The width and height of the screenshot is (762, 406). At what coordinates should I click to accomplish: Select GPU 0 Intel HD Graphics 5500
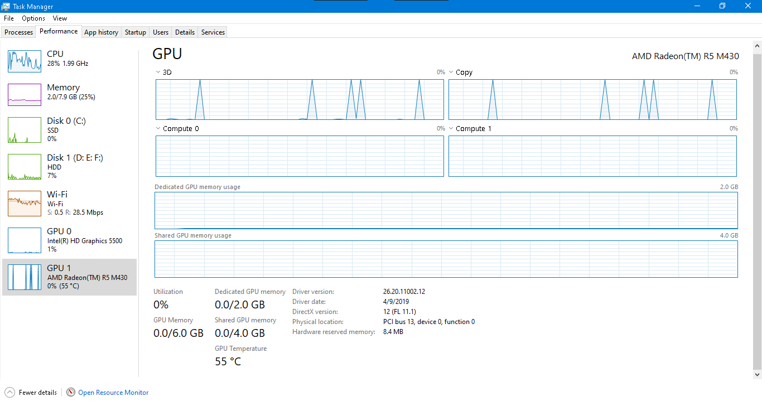(x=70, y=240)
